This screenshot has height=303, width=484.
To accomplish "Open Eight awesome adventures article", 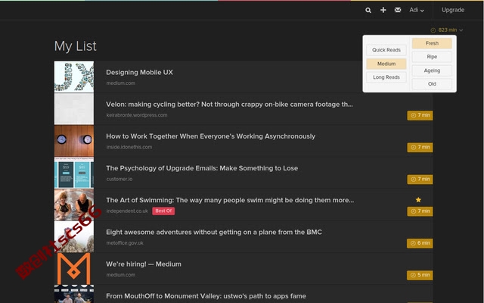I will coord(214,233).
